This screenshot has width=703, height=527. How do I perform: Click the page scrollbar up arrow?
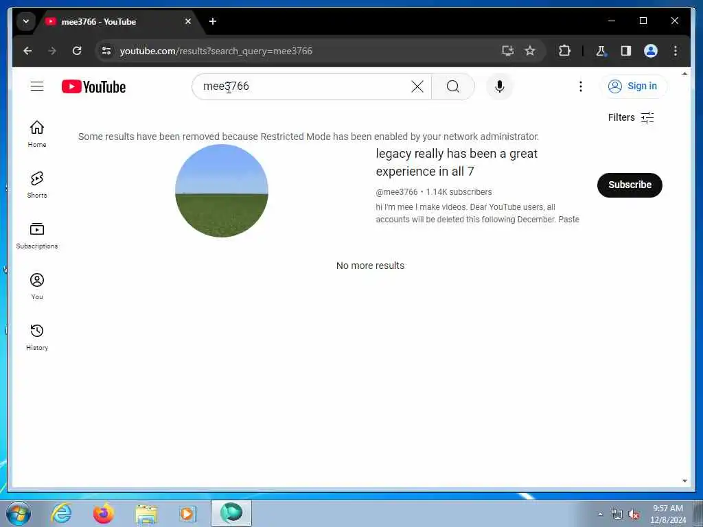click(684, 73)
